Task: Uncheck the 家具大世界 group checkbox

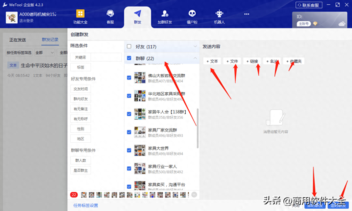Action: tap(129, 150)
